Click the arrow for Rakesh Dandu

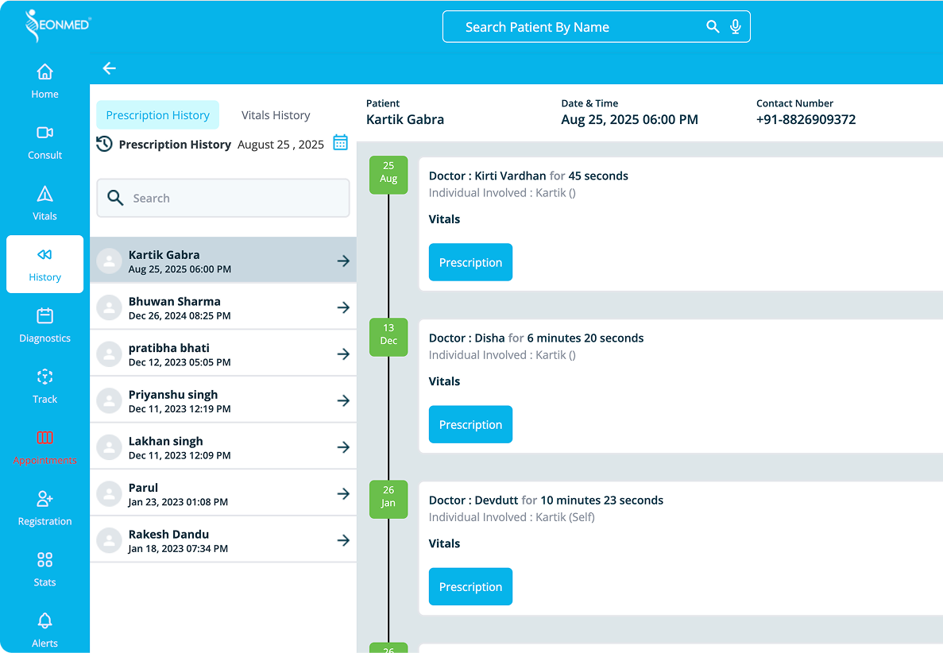(342, 540)
